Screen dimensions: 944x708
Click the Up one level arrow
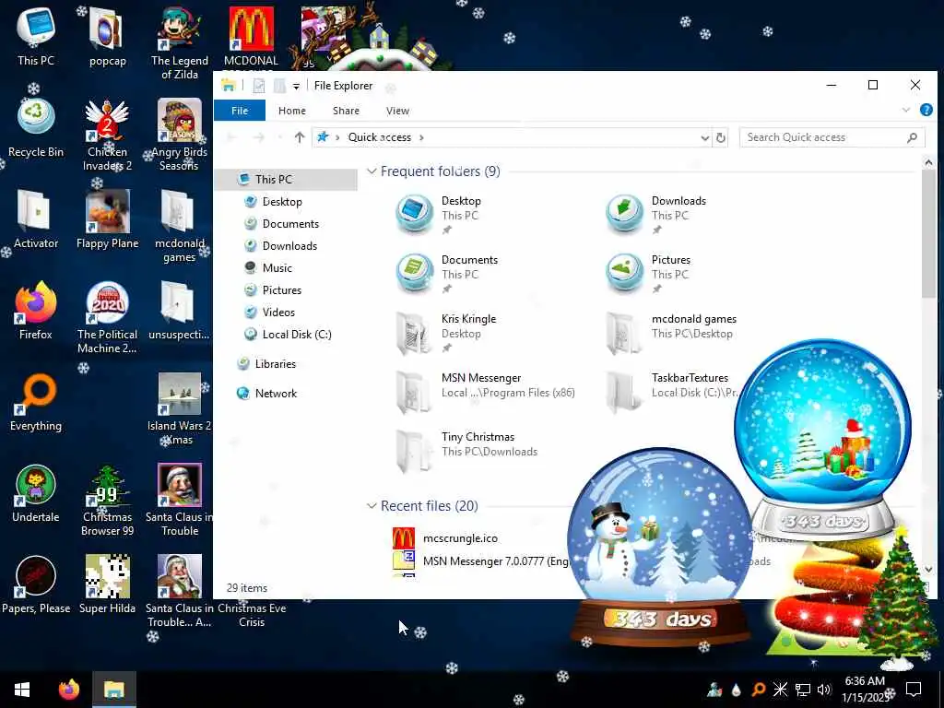(x=300, y=137)
